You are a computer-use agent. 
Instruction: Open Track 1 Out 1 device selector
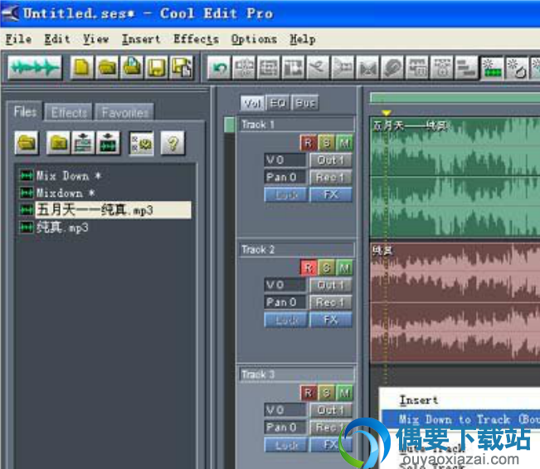tap(331, 160)
